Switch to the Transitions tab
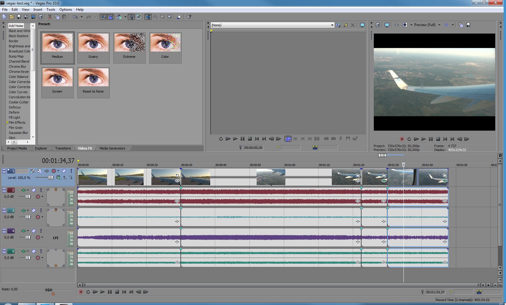The width and height of the screenshot is (506, 305). pos(63,148)
